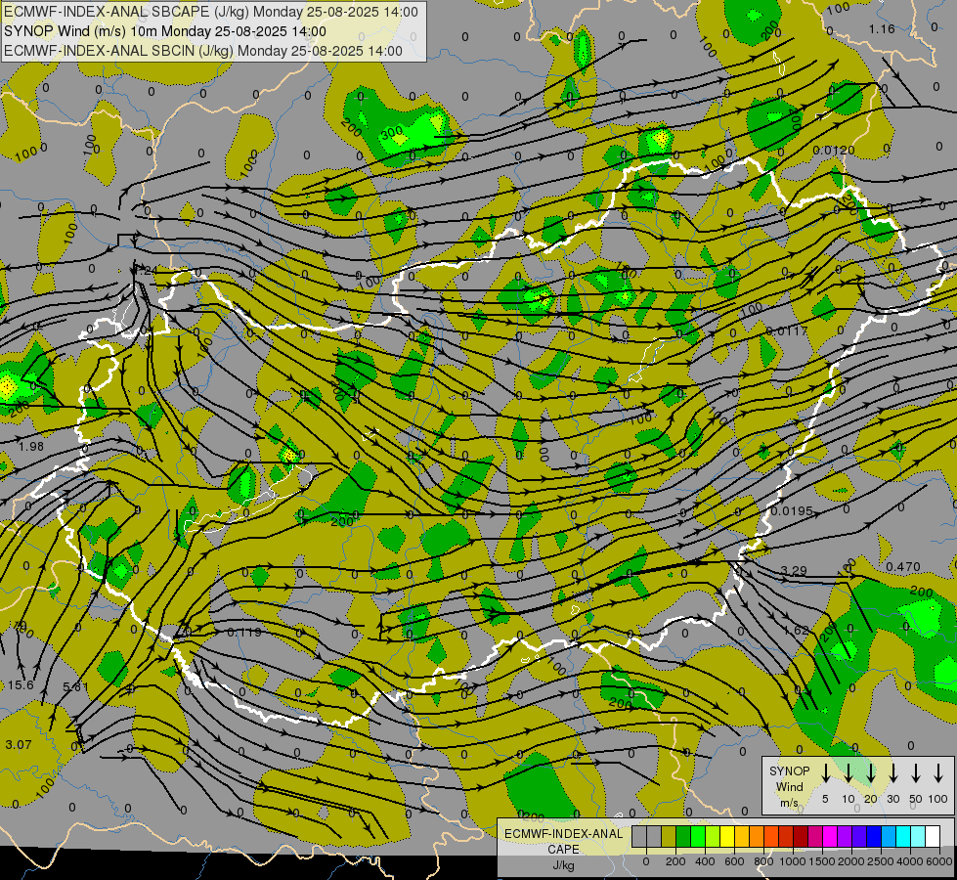Viewport: 957px width, 880px height.
Task: Click the 'ECMWF-INDEX-ANAL' label in color legend
Action: 564,834
